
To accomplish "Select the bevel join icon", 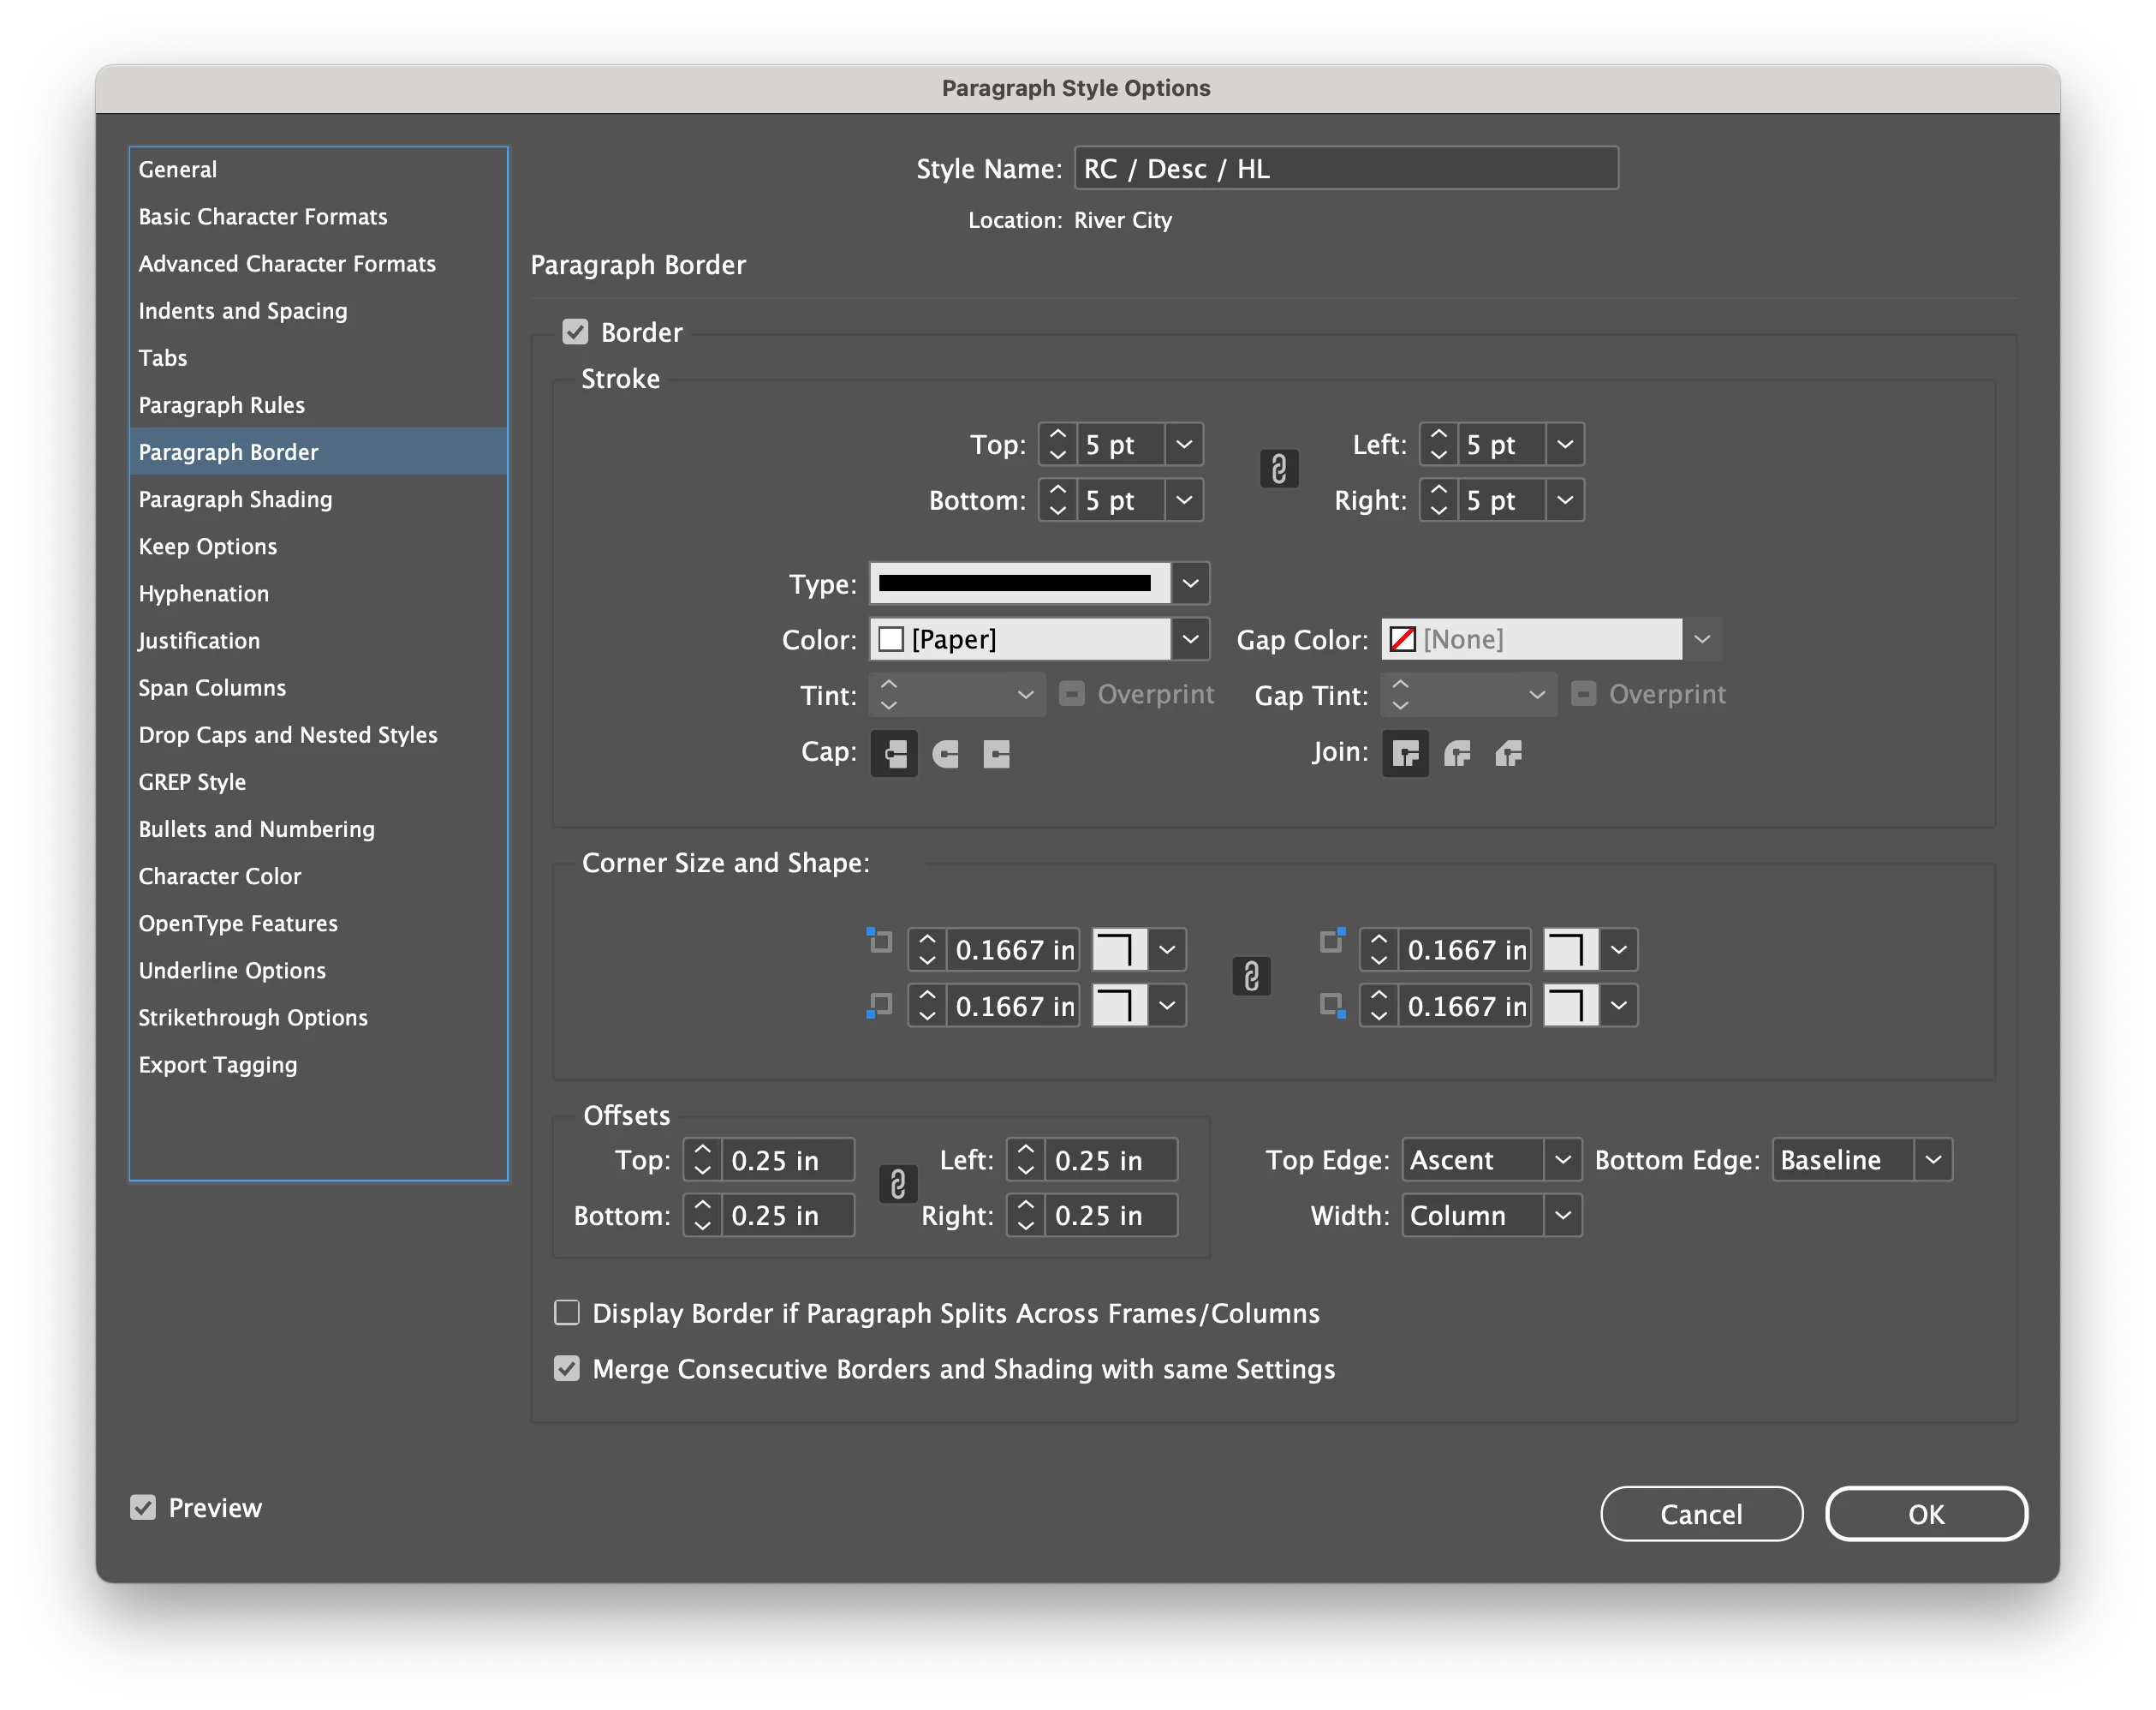I will tap(1508, 753).
